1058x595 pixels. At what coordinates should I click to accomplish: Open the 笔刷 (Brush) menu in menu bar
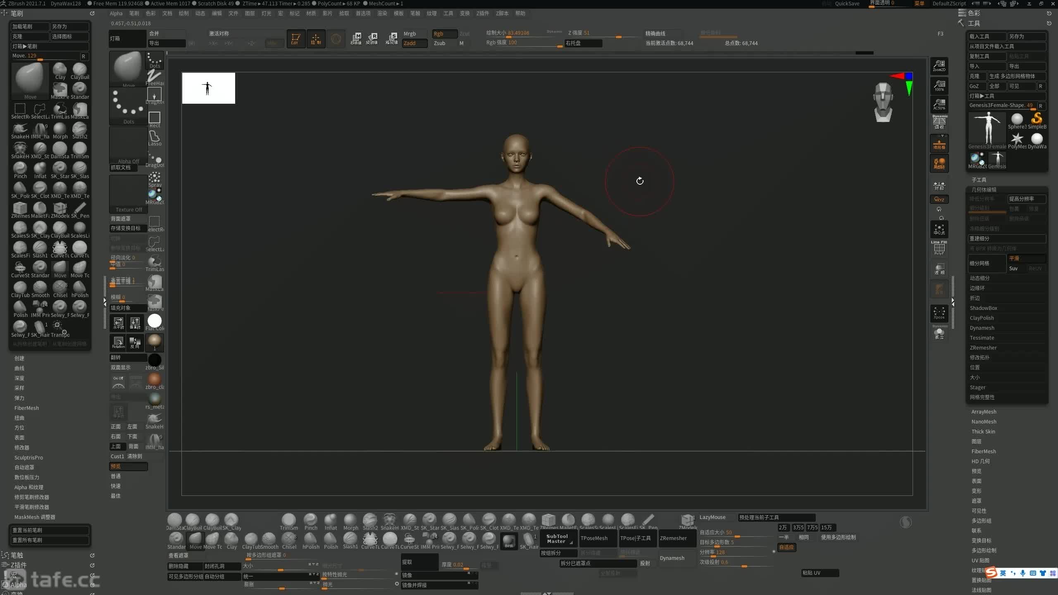(134, 13)
